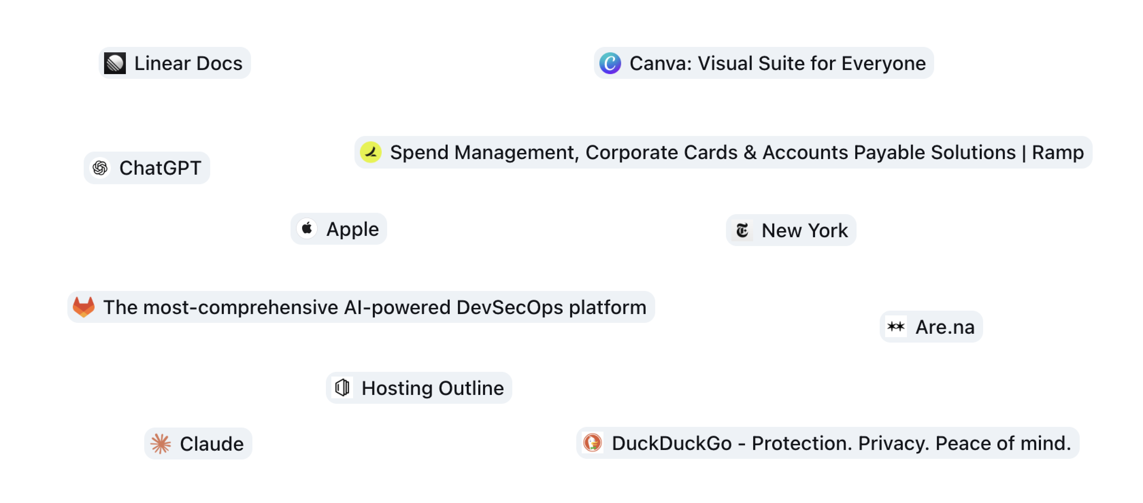This screenshot has height=503, width=1143.
Task: Open the Spend Management Ramp link text
Action: [736, 152]
